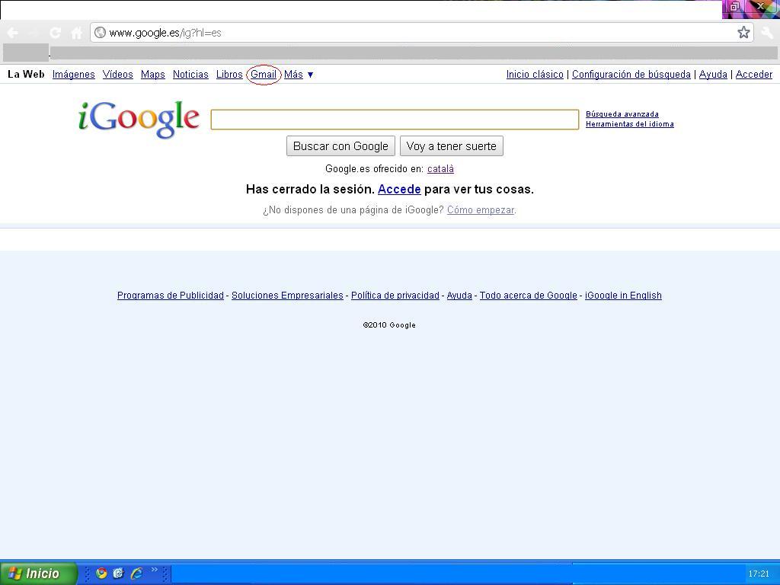Screen dimensions: 780x585
Task: Open Soluciones Empresariales footer link
Action: (287, 295)
